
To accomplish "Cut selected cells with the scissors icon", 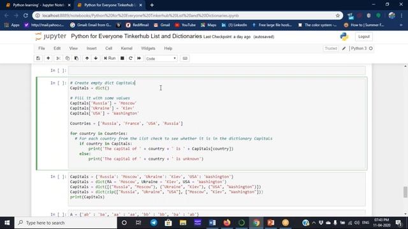I will pos(58,59).
